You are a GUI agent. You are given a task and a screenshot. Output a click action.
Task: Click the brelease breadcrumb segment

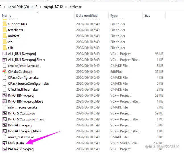(75, 7)
